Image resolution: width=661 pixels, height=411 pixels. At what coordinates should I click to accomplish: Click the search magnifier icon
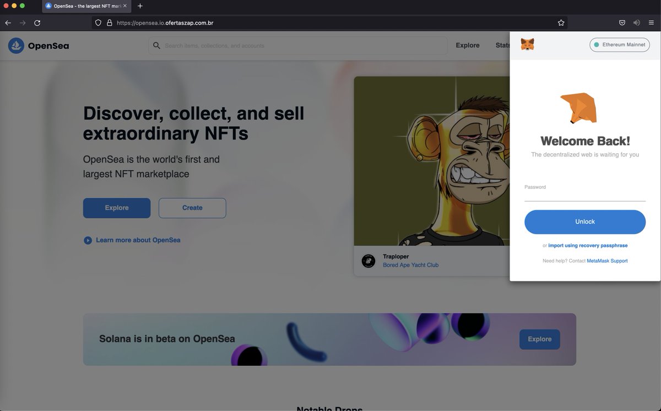[x=156, y=46]
